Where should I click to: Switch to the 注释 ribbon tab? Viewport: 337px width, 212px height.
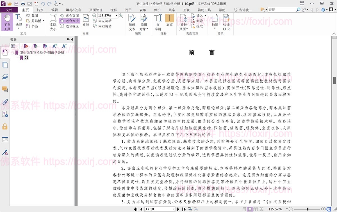[x=113, y=10]
